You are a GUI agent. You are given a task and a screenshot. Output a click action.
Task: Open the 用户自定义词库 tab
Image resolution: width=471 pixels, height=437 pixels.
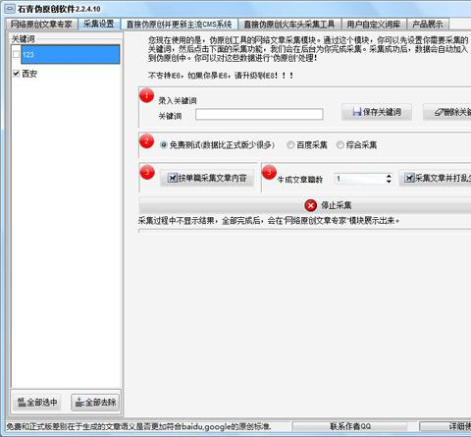click(374, 25)
